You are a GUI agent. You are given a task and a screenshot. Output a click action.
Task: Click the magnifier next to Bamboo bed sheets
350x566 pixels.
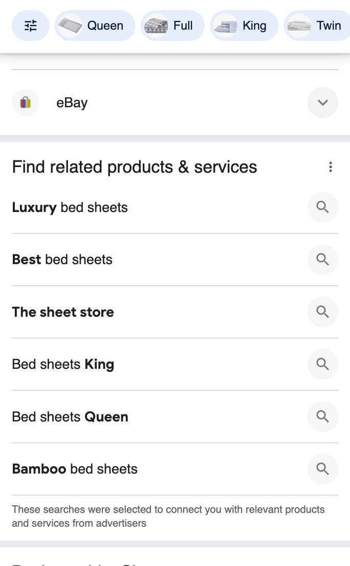[322, 469]
